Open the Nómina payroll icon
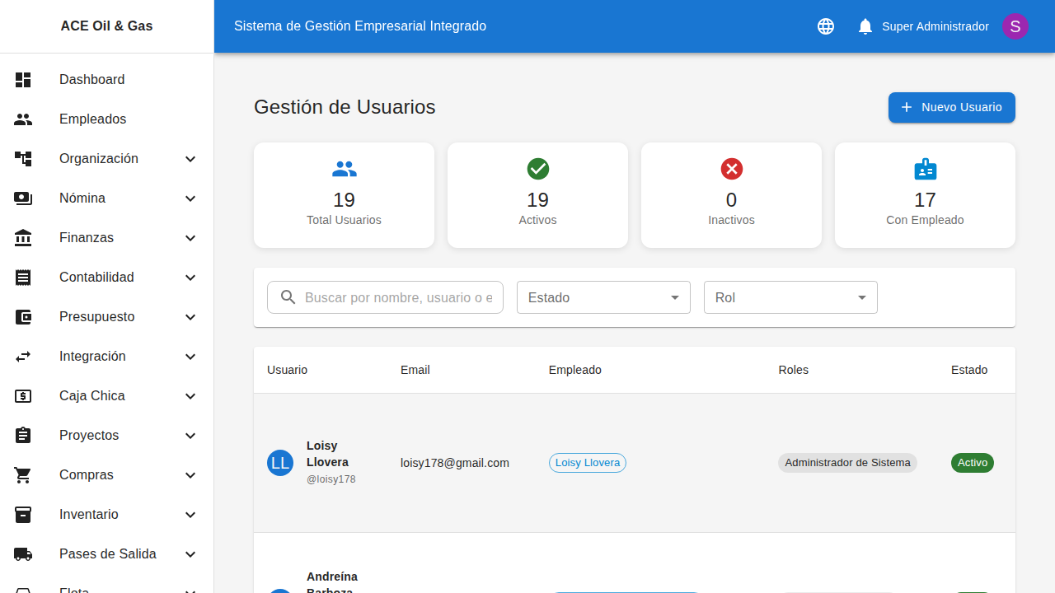1055x593 pixels. tap(23, 198)
